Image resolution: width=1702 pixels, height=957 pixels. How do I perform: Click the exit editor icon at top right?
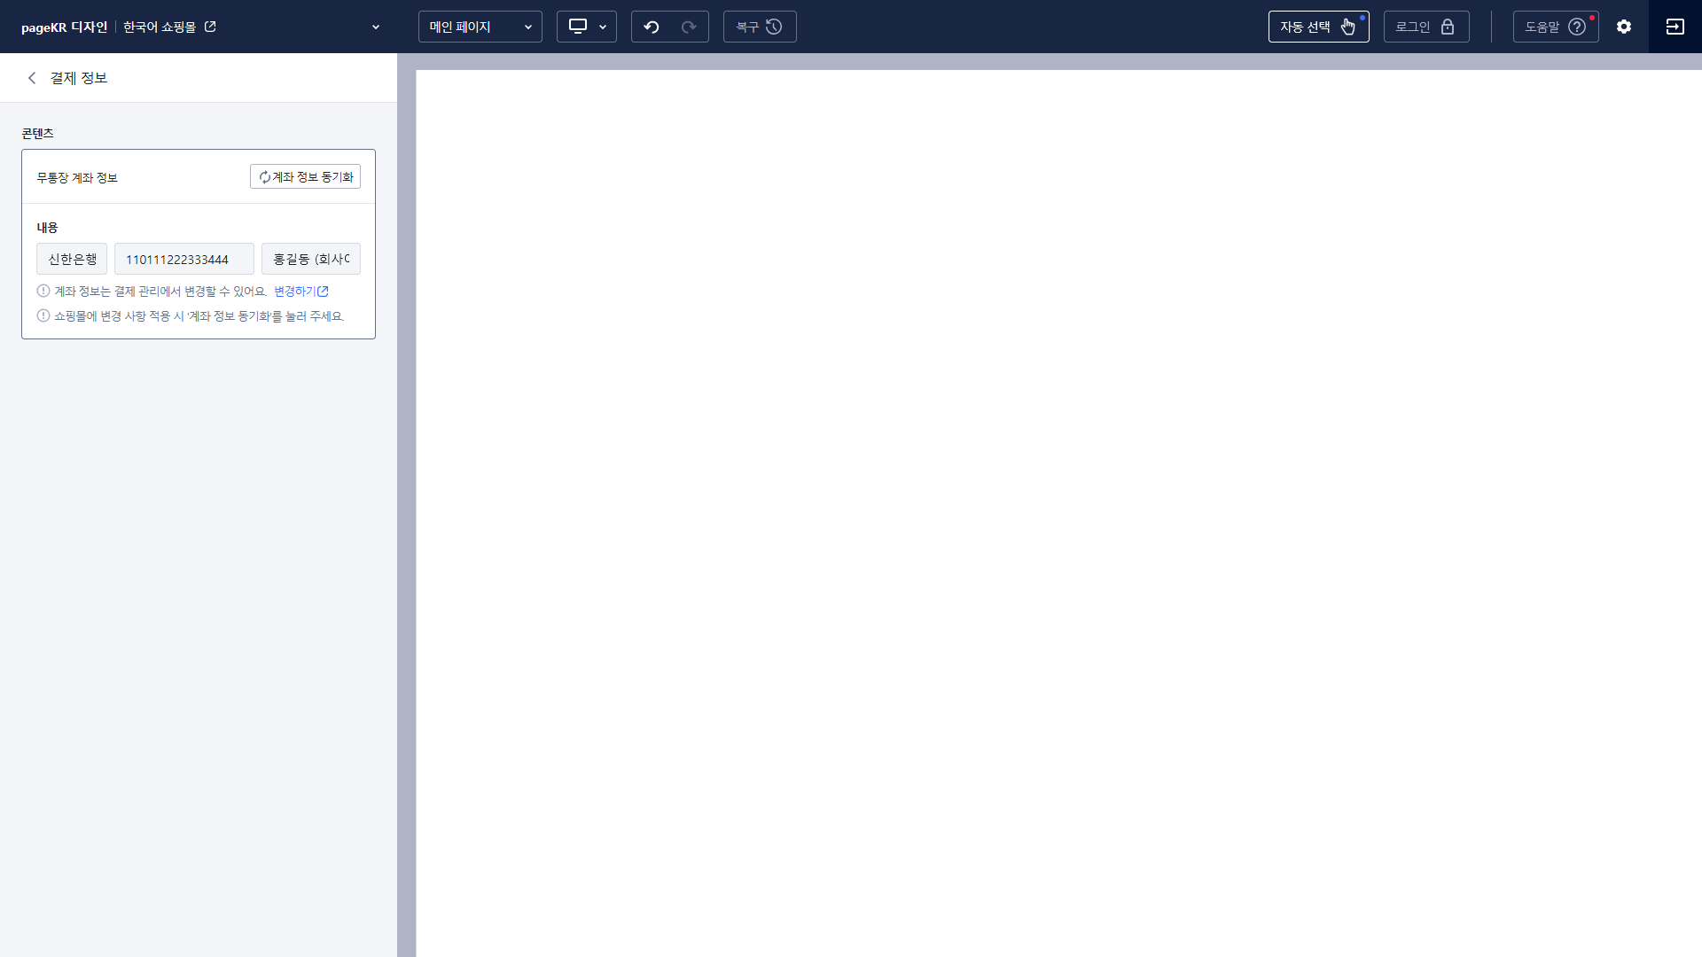coord(1675,27)
